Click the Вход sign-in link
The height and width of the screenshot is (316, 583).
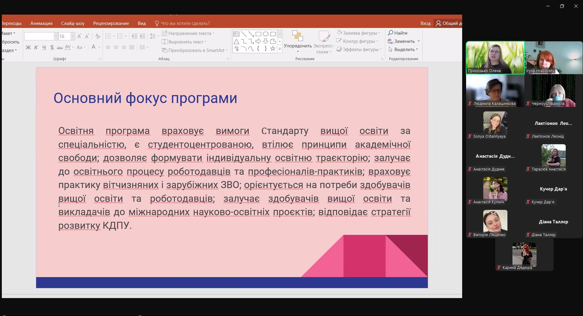pos(425,23)
